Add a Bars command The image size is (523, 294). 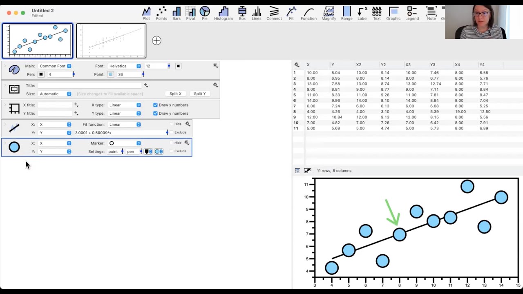177,13
